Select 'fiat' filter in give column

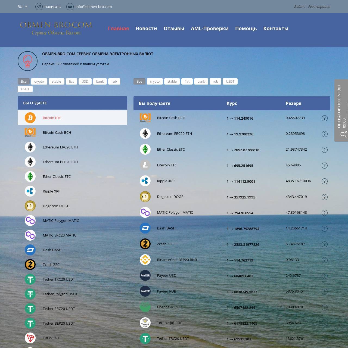71,81
